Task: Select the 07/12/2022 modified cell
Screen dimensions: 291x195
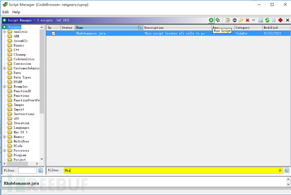Action: click(x=272, y=34)
